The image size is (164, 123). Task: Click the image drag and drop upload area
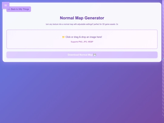82,39
